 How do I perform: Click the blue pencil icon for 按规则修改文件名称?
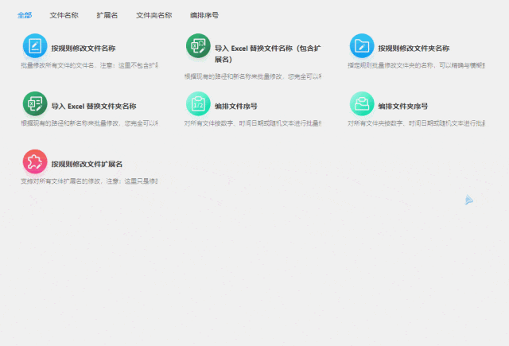(35, 46)
